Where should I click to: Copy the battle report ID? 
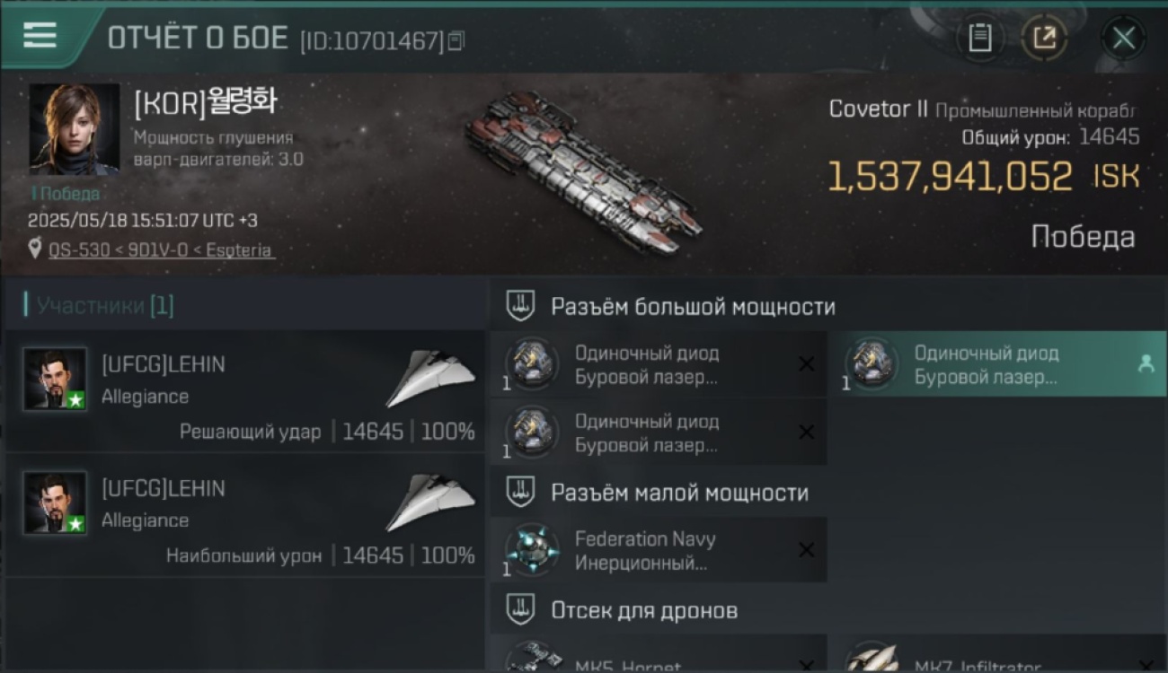pyautogui.click(x=457, y=40)
